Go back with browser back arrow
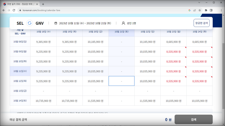The image size is (225, 126). (4, 10)
